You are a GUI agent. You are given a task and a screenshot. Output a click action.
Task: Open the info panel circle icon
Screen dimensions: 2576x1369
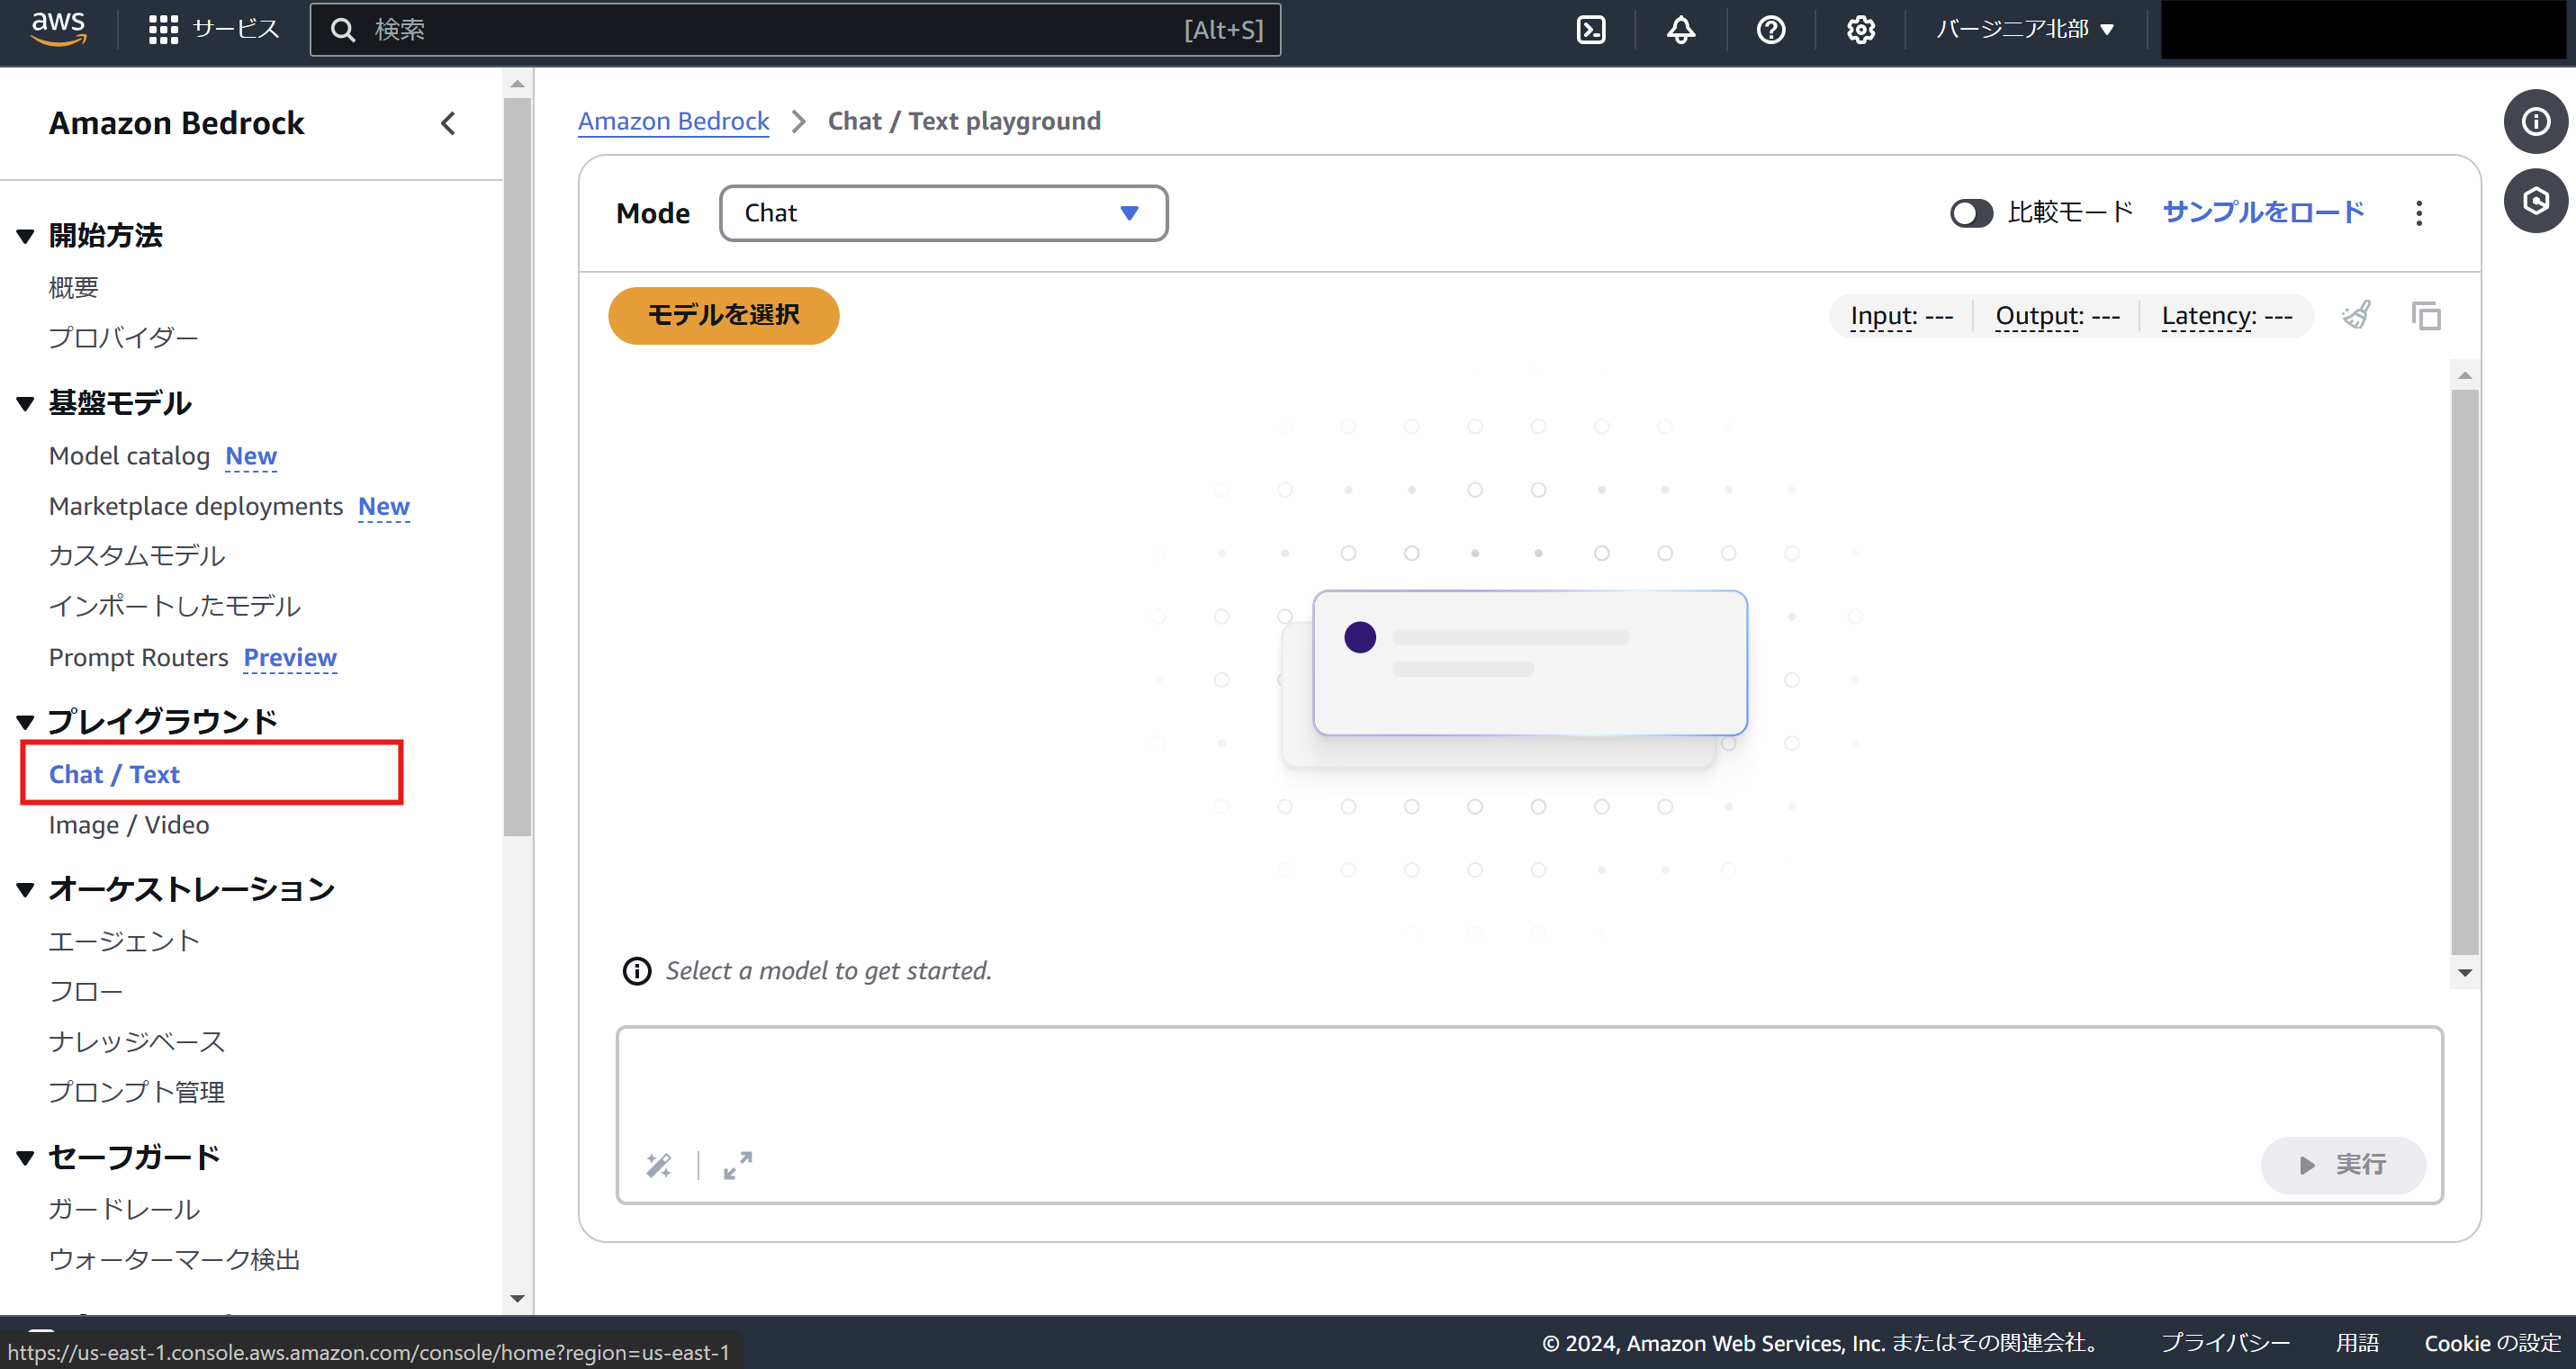pos(2535,122)
